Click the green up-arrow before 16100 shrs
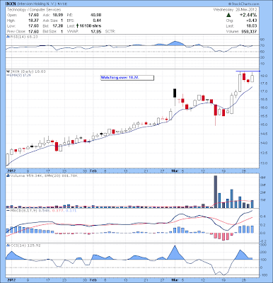 [x=77, y=26]
